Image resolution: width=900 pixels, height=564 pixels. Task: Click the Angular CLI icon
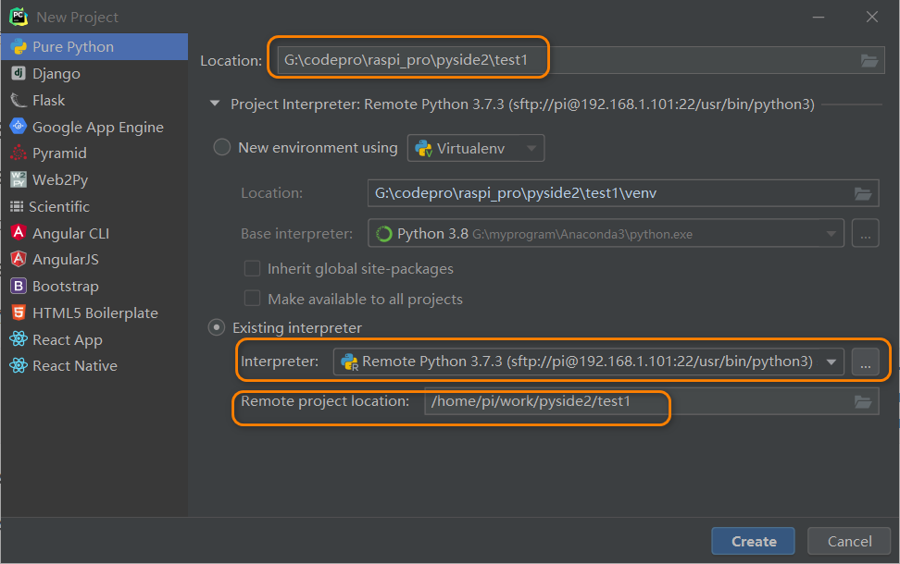20,233
